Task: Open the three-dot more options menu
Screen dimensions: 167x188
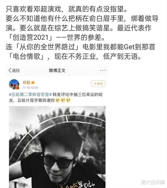Action: click(x=103, y=70)
